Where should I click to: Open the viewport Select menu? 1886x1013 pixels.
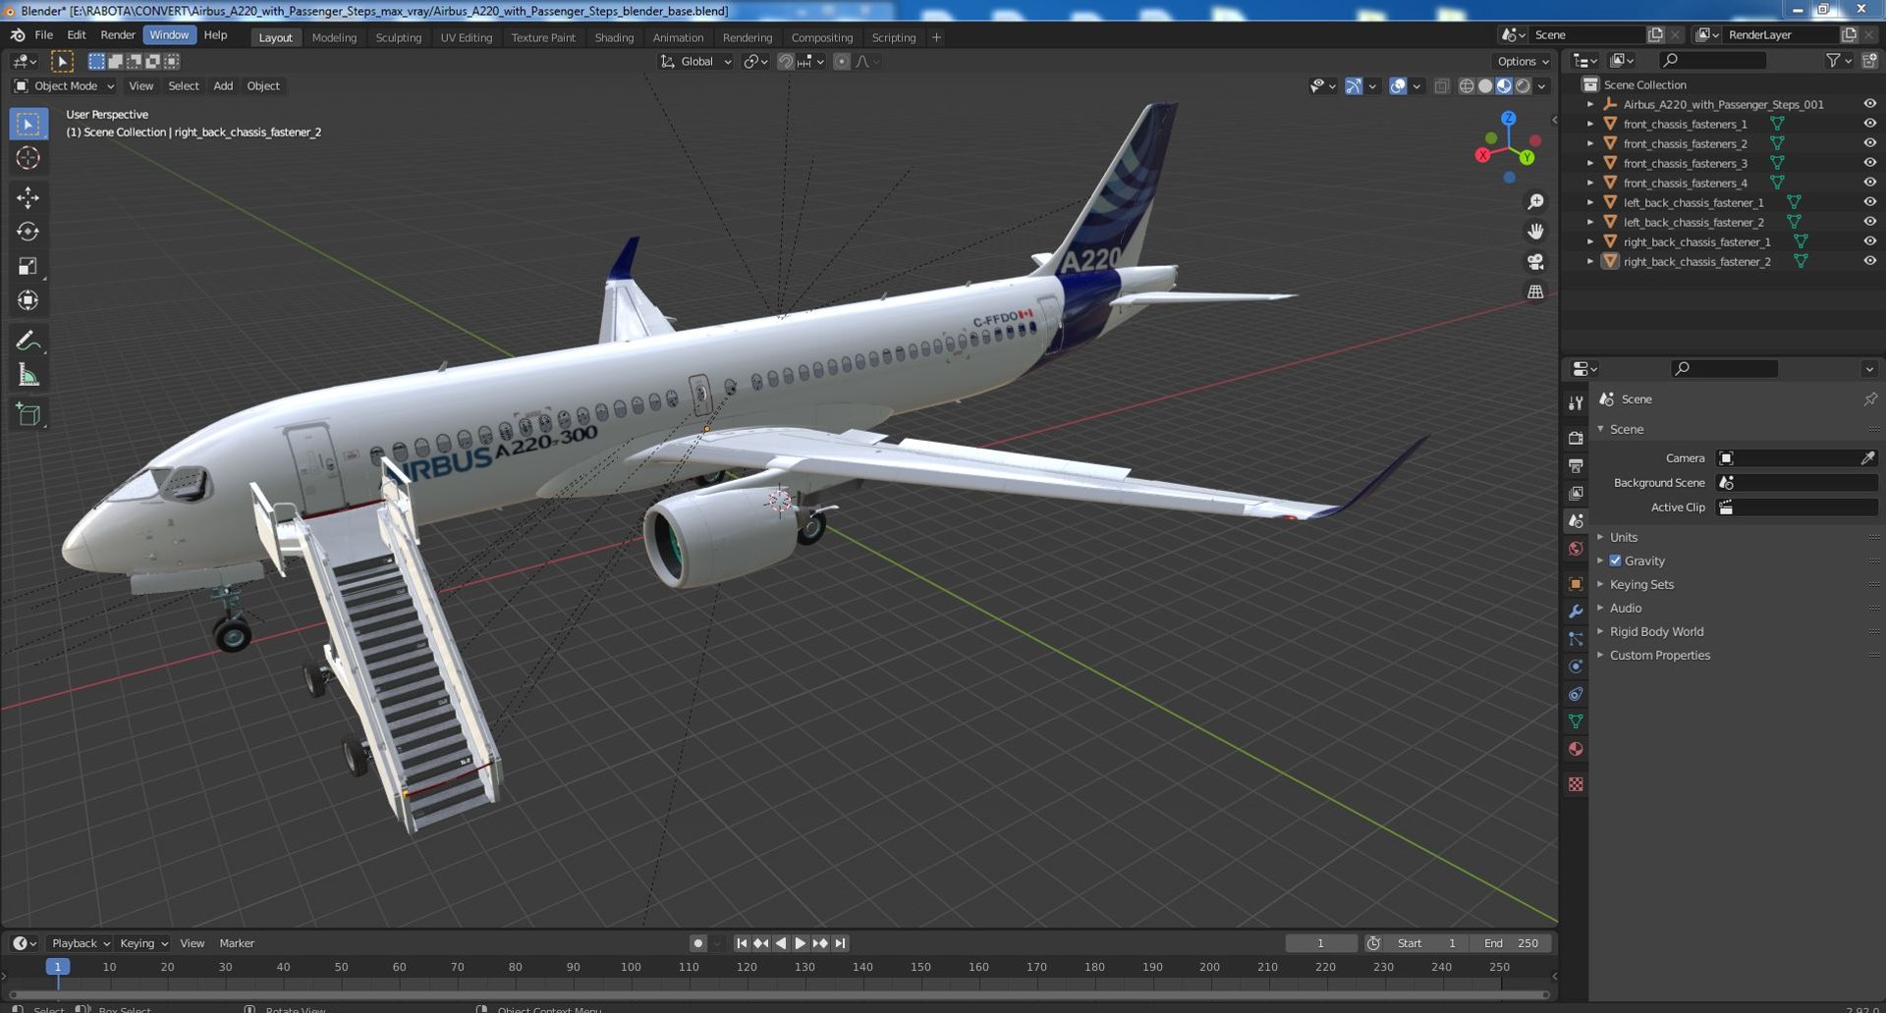pos(184,86)
